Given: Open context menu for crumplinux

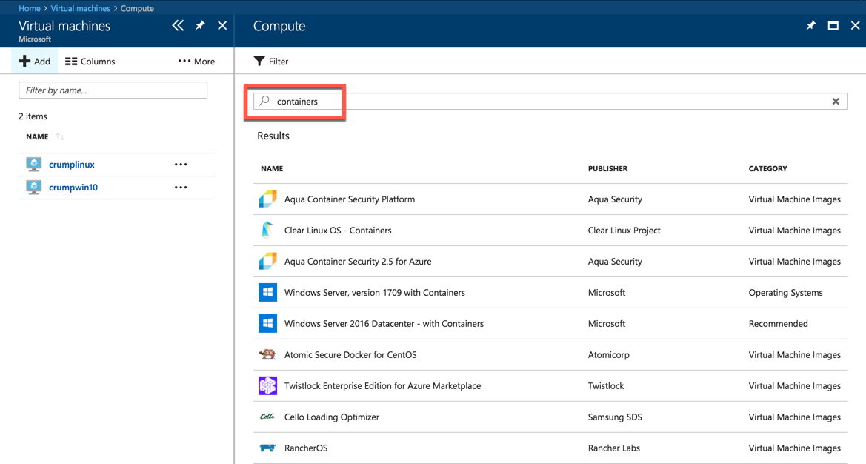Looking at the screenshot, I should (x=181, y=165).
